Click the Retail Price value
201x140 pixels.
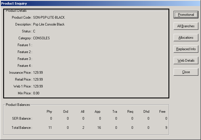tap(38, 79)
